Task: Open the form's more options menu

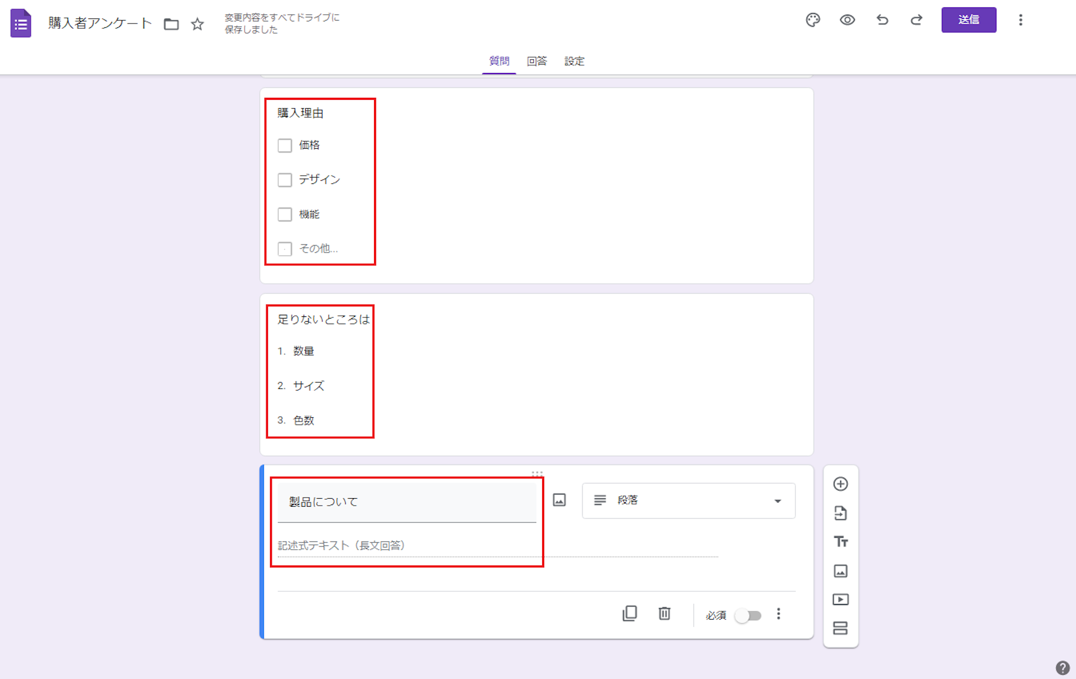Action: point(1020,20)
